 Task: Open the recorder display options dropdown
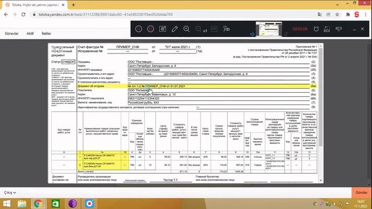pos(338,29)
